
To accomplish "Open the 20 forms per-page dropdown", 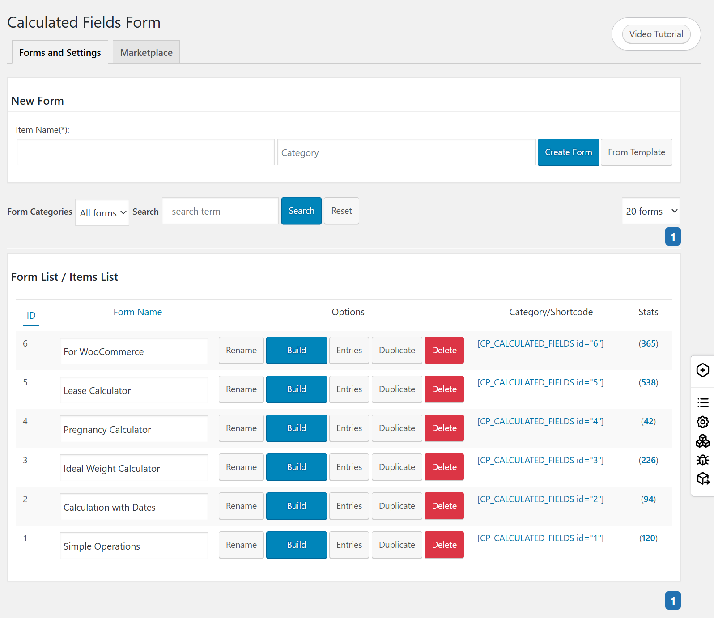I will [x=651, y=211].
